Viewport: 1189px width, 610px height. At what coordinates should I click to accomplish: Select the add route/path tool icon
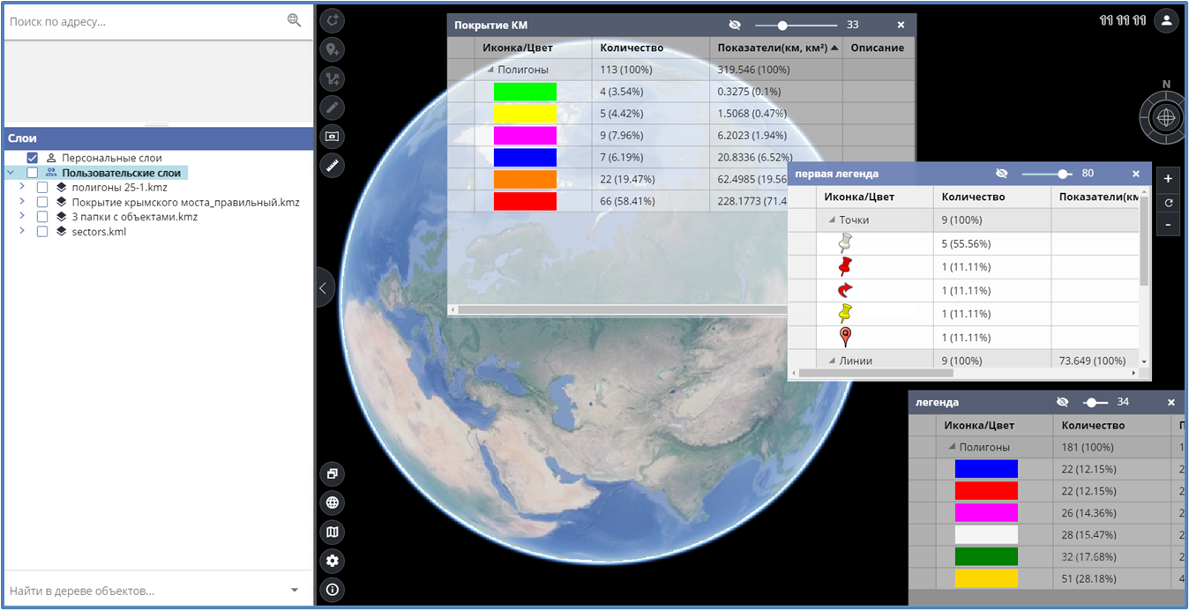click(x=333, y=79)
